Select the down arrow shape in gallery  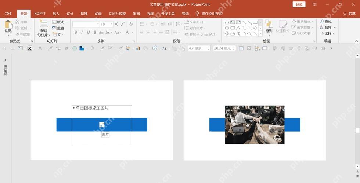[227, 34]
